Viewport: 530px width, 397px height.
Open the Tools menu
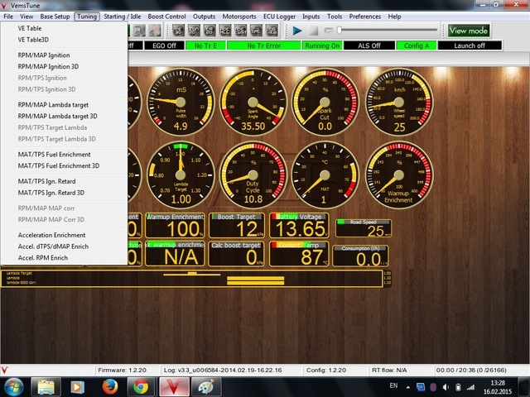[335, 17]
